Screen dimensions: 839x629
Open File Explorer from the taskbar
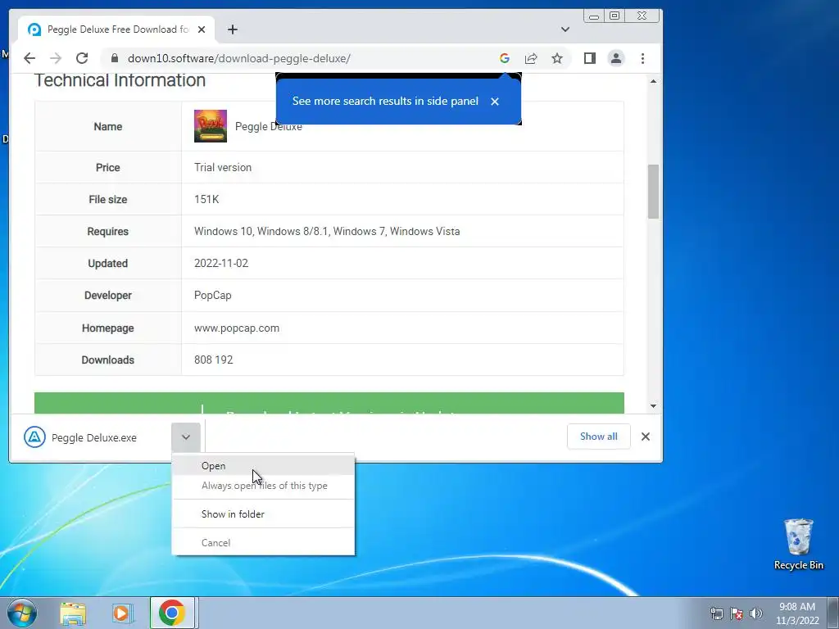[73, 613]
